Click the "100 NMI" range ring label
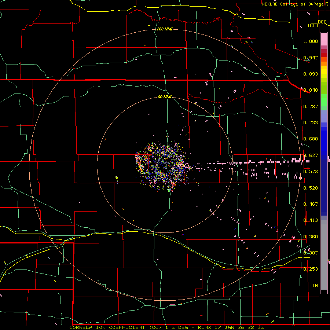 [x=165, y=29]
